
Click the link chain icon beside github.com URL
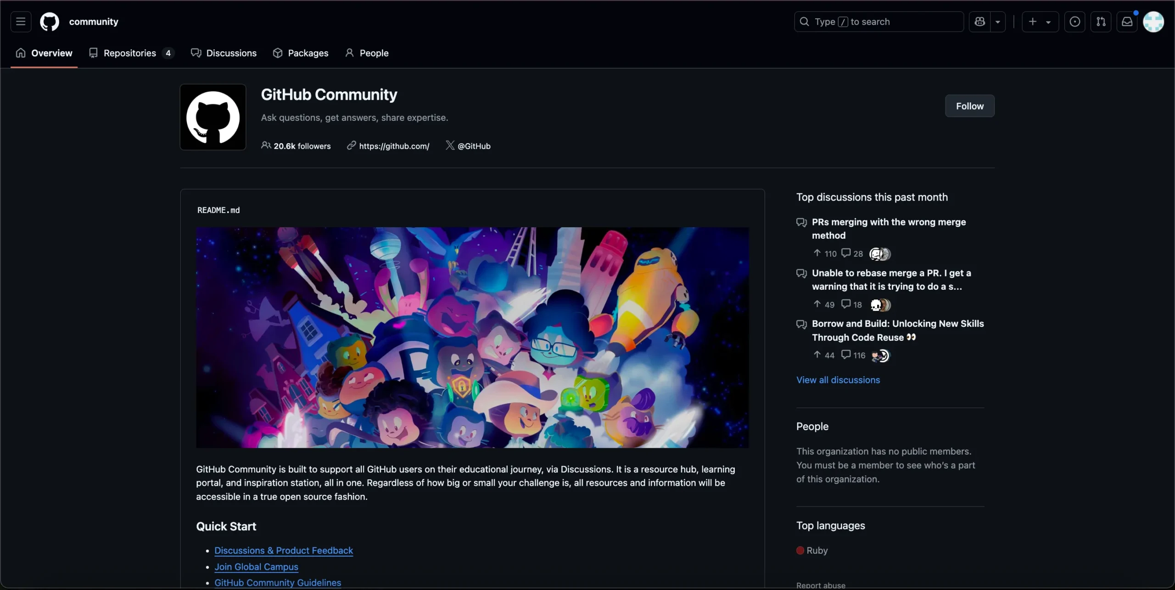coord(351,146)
